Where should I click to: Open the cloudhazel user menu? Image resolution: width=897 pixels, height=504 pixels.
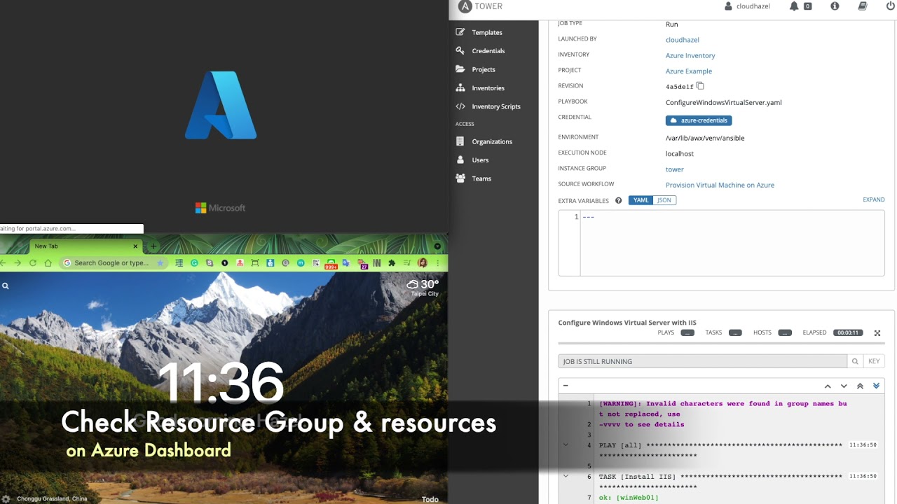[748, 6]
